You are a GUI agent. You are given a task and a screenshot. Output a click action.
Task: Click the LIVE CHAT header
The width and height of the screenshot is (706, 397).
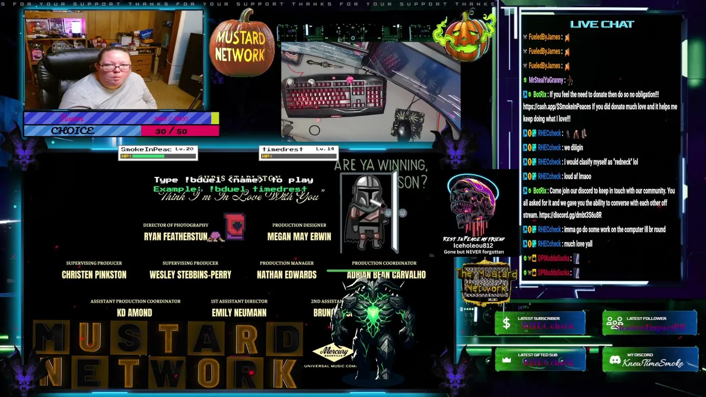point(602,24)
